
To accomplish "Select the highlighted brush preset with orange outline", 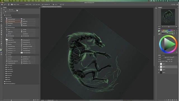I will click(13, 21).
